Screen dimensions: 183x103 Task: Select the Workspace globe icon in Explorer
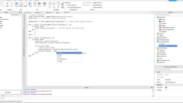point(158,17)
